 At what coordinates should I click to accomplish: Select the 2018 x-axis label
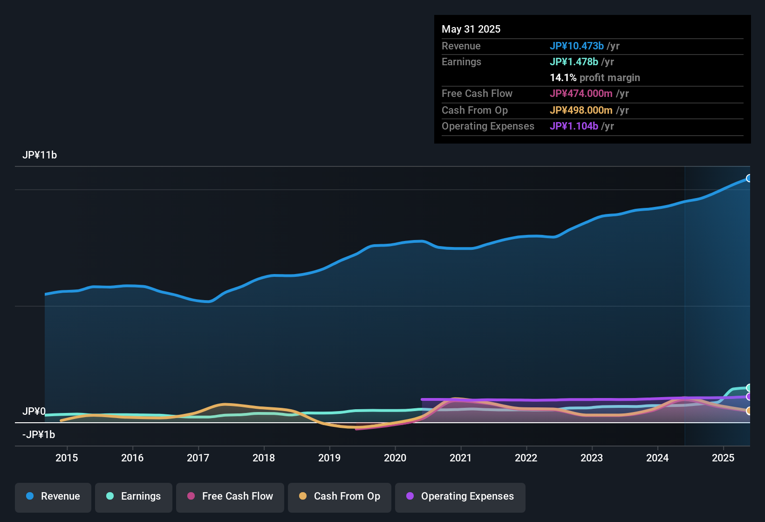[264, 458]
